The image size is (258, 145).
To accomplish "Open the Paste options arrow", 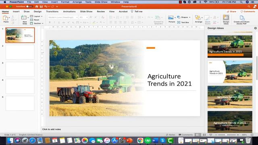I will [x=9, y=17].
